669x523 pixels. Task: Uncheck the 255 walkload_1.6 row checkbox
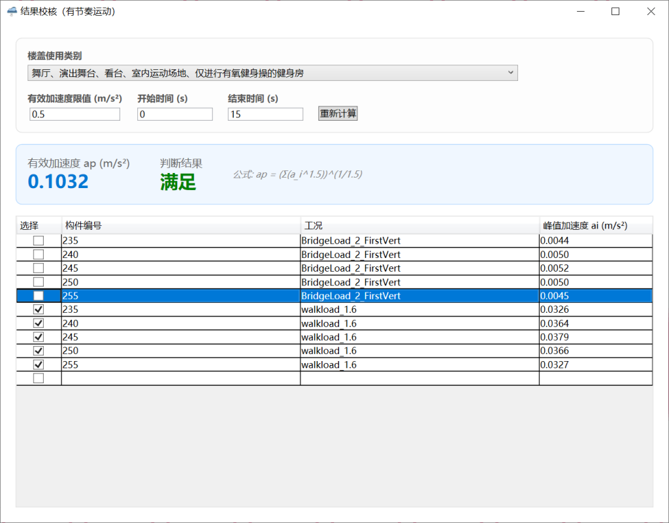click(x=39, y=365)
